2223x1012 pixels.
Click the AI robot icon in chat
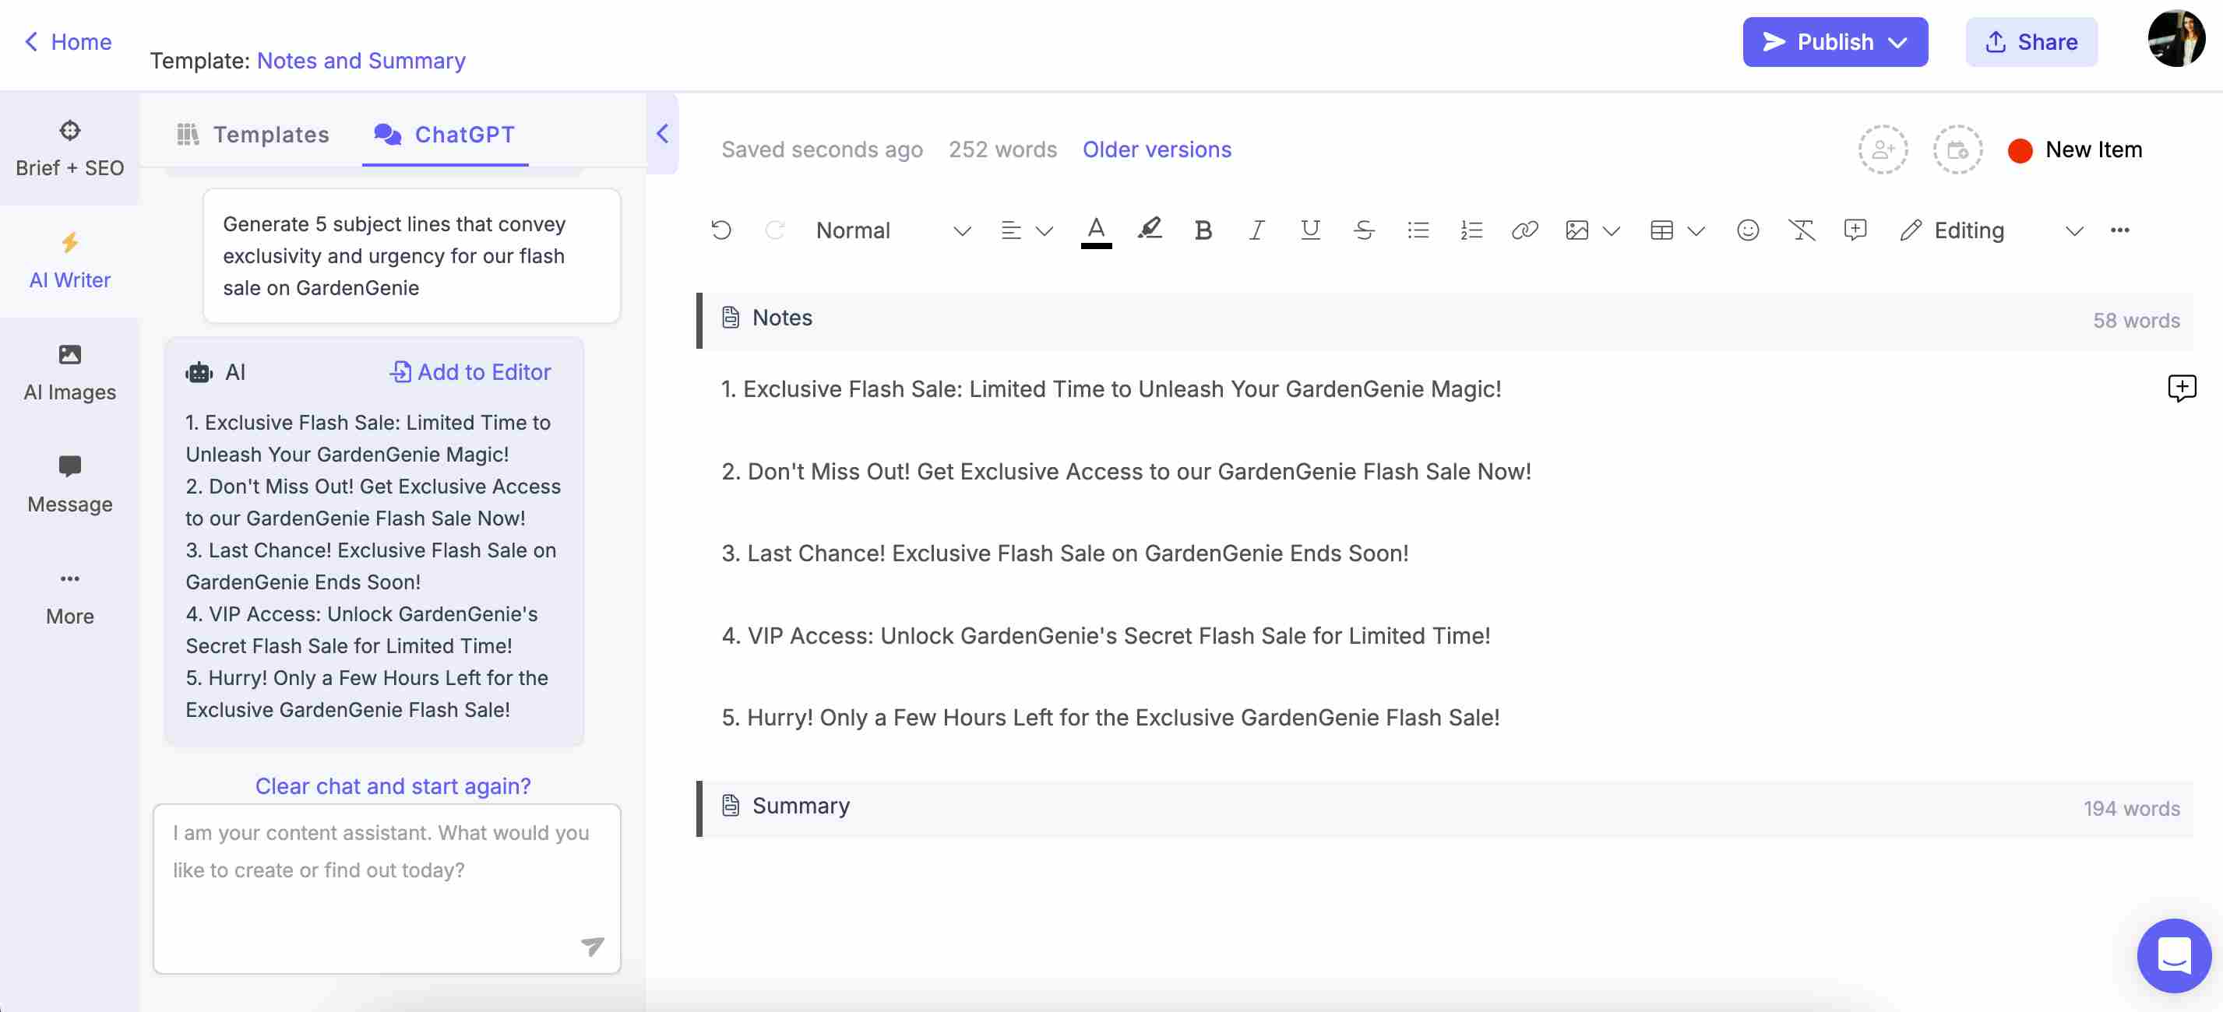(x=199, y=373)
